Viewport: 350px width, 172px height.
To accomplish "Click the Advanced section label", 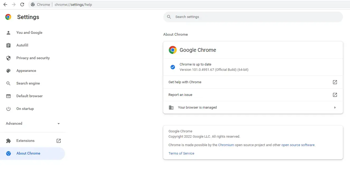I will tap(14, 124).
